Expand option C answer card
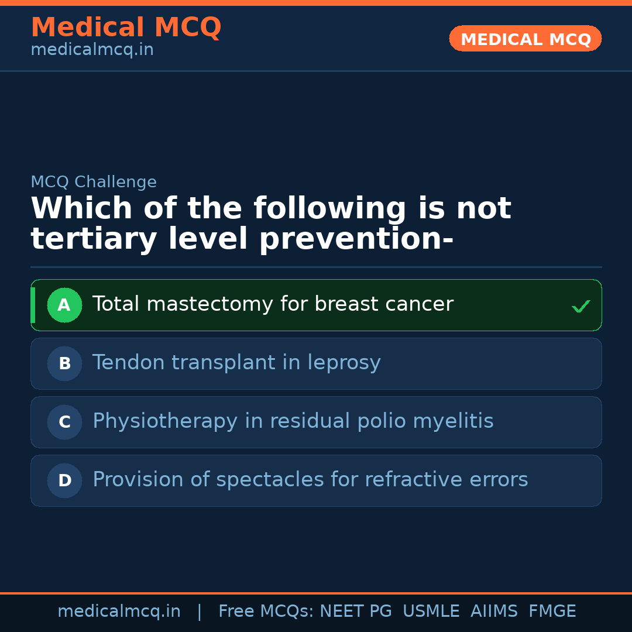 (316, 422)
